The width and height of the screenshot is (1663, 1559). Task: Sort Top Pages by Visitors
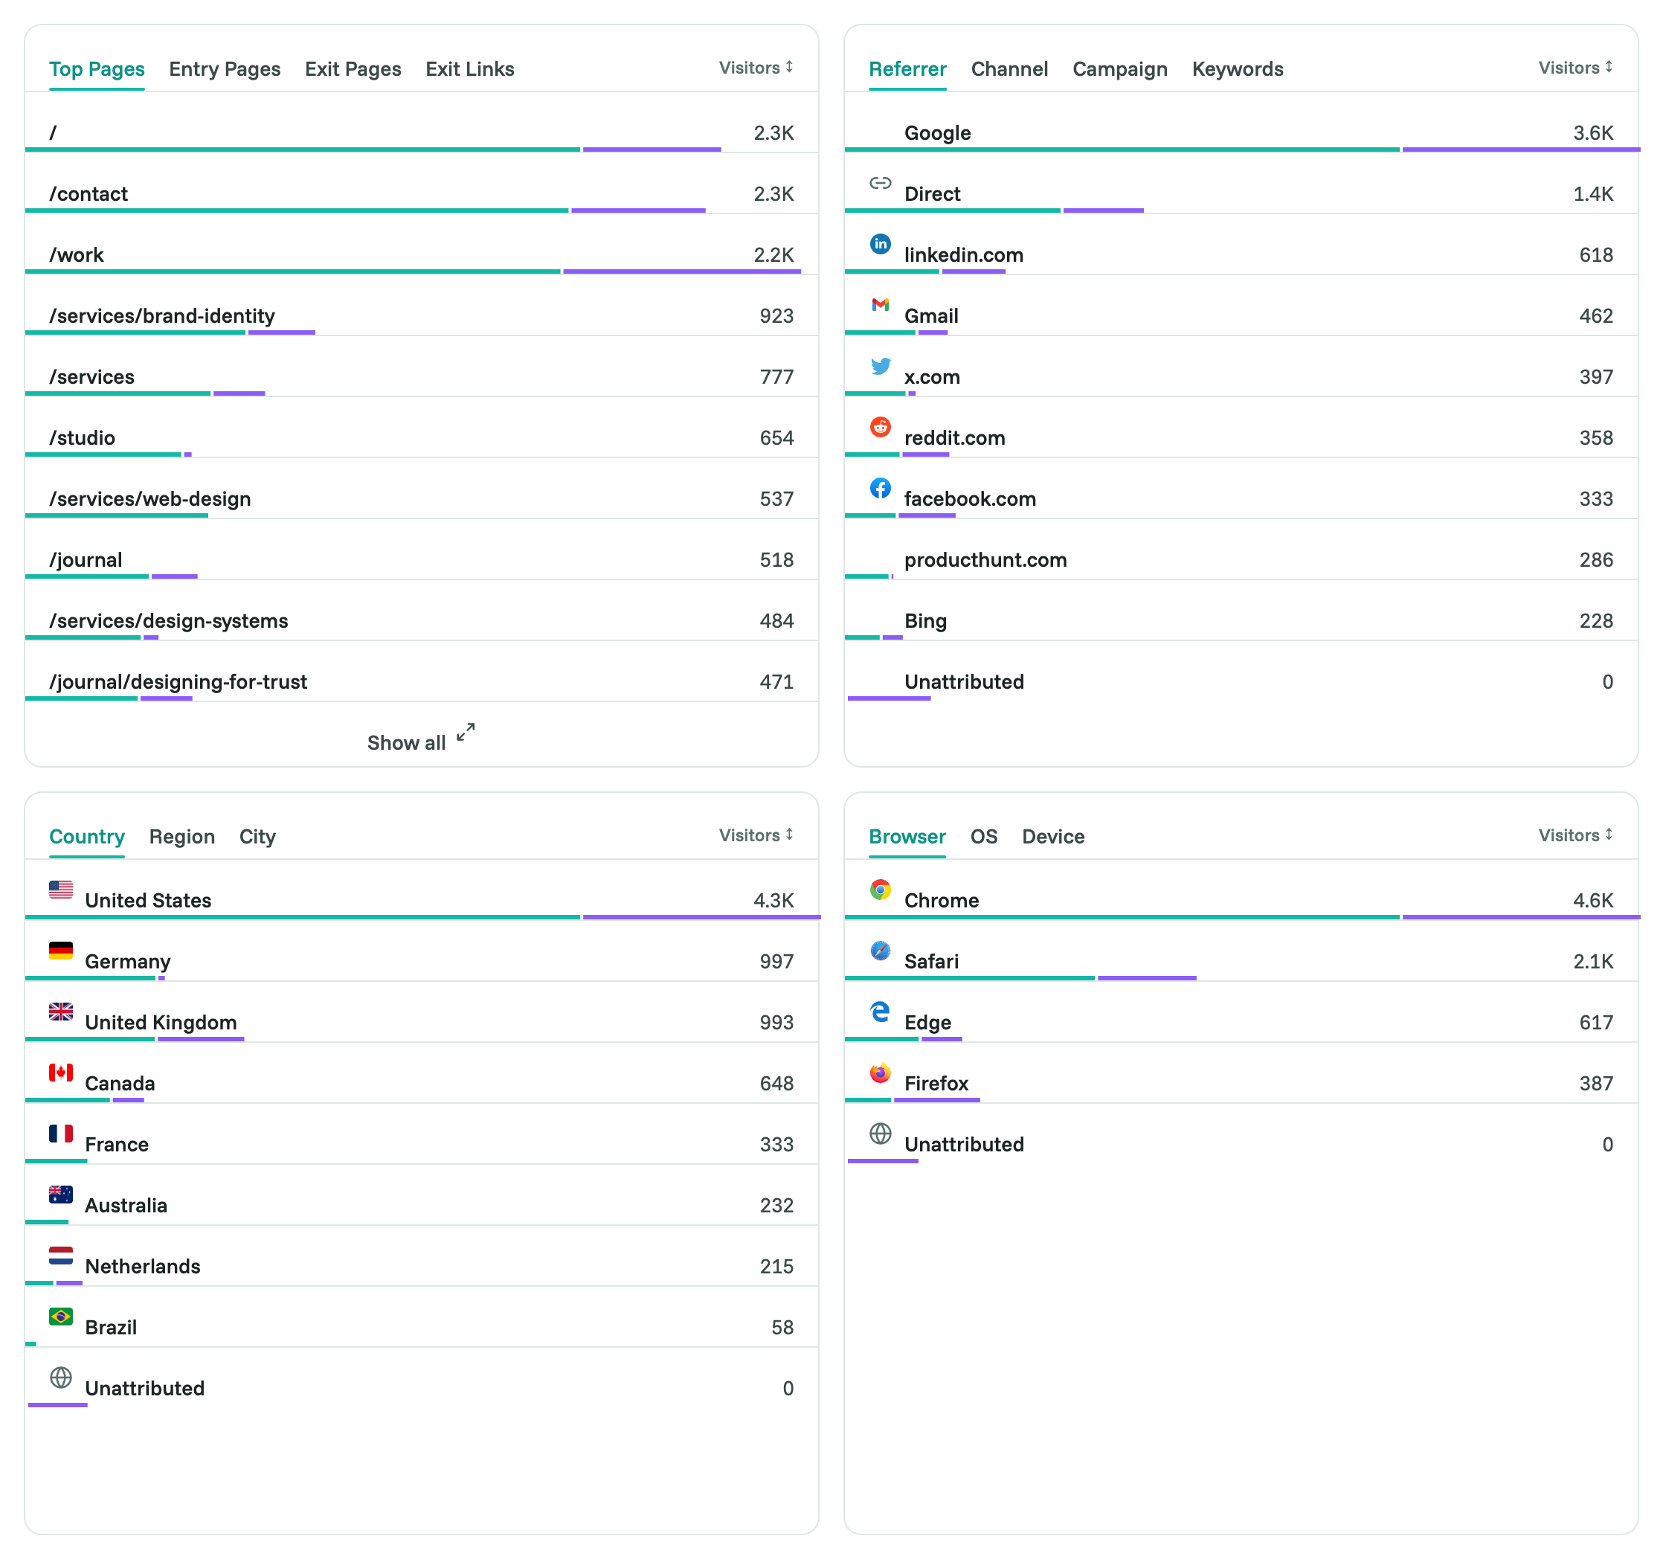pyautogui.click(x=756, y=68)
